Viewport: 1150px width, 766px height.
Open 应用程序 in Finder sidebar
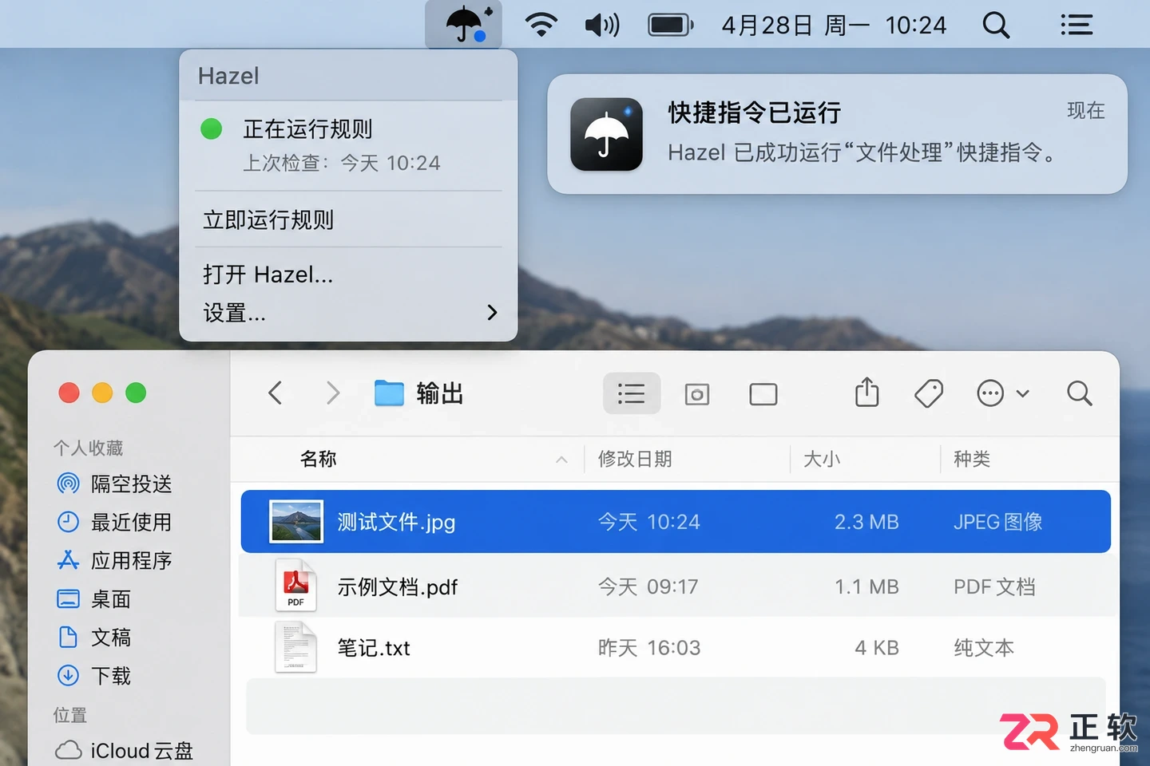(x=114, y=560)
